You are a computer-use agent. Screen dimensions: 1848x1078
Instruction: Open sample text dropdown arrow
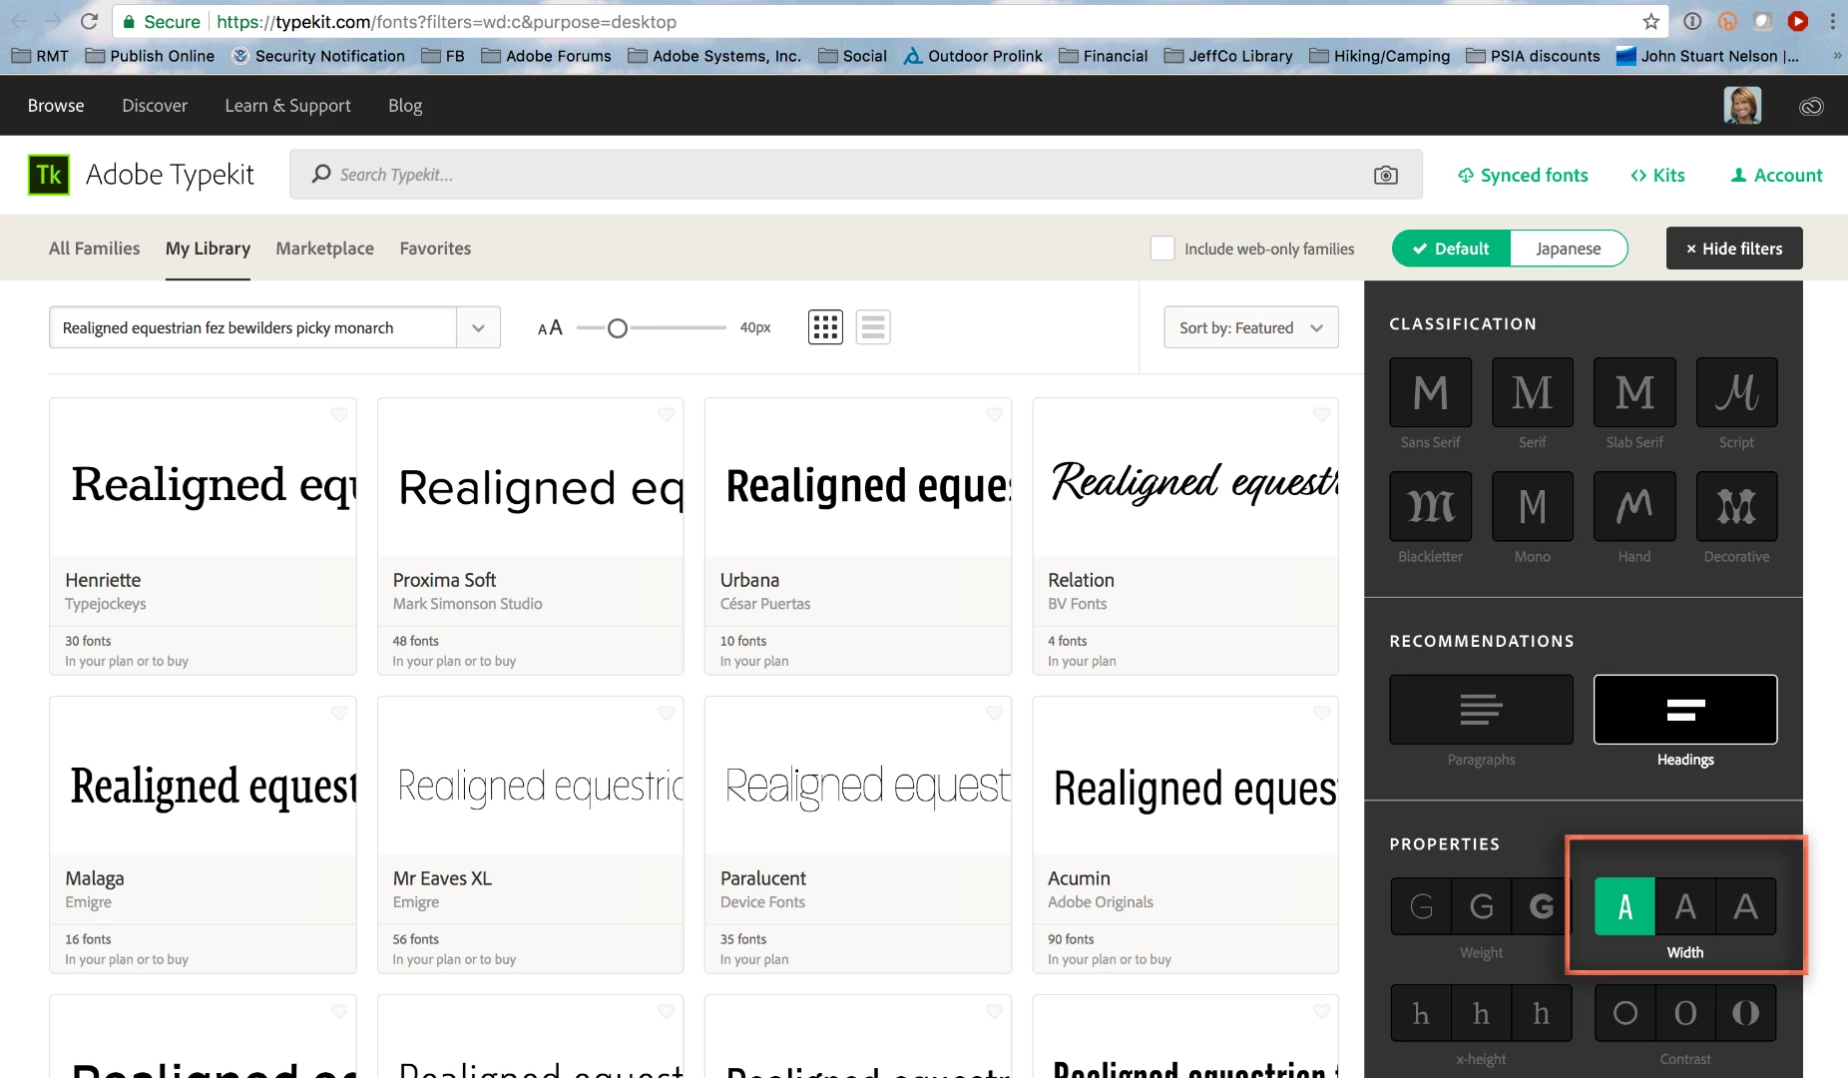point(478,327)
